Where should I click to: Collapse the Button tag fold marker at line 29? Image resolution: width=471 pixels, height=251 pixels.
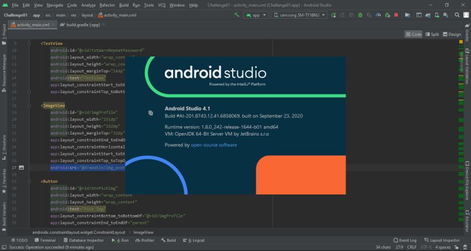[x=29, y=181]
